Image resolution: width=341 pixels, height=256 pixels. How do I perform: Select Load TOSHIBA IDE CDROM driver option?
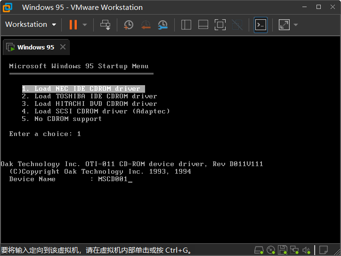coord(89,96)
